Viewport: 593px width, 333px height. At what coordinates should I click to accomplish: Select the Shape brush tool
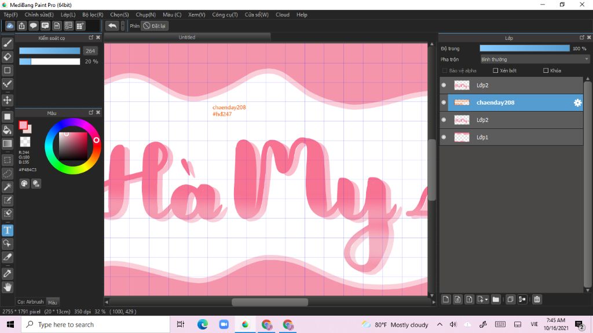tap(7, 70)
